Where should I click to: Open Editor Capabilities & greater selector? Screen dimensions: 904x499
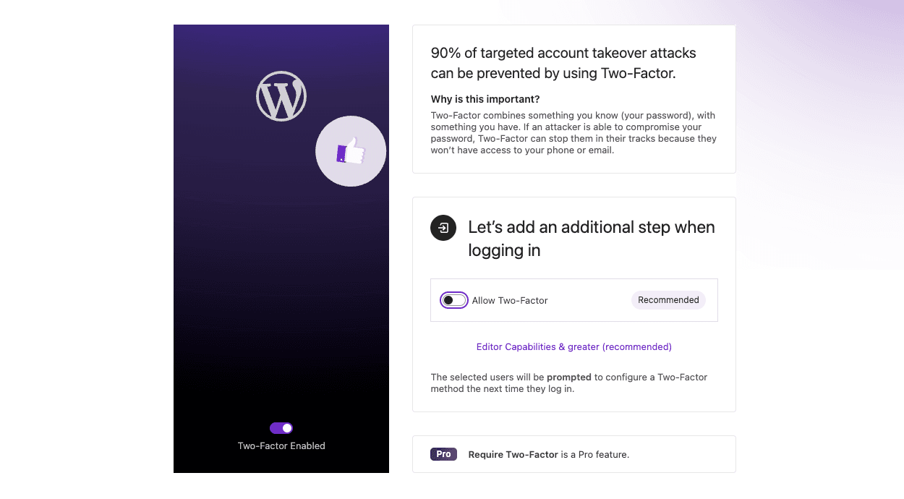point(574,347)
